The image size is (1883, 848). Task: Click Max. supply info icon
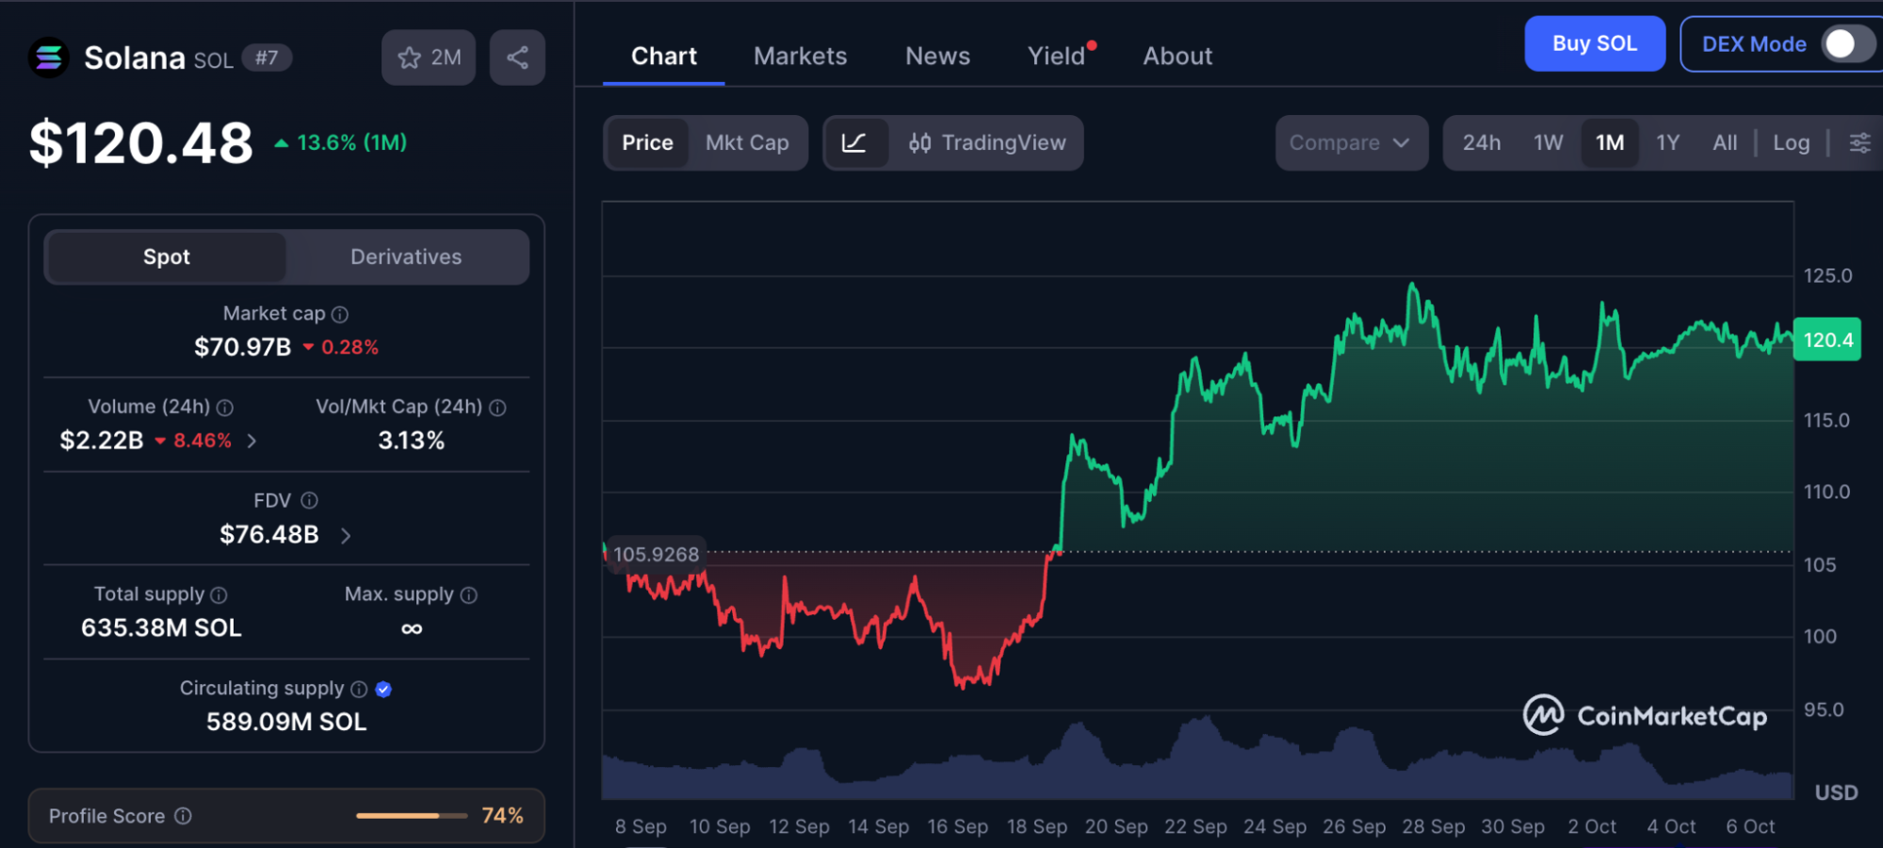469,595
